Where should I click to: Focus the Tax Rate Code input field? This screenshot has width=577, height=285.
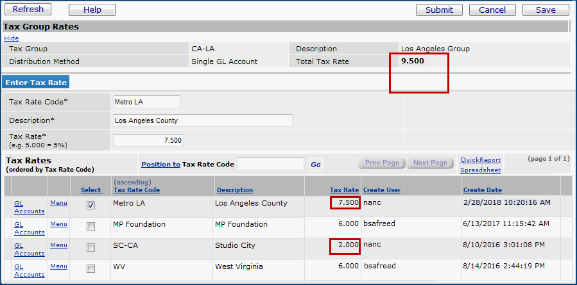tap(146, 102)
